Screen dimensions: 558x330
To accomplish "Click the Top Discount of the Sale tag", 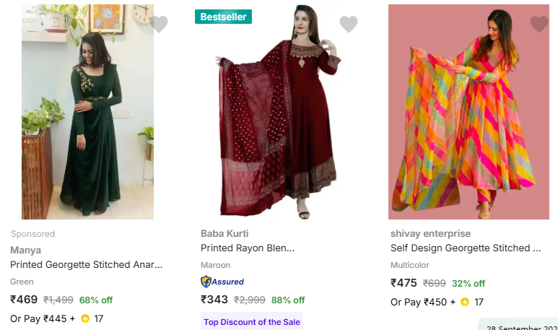I will (x=252, y=322).
